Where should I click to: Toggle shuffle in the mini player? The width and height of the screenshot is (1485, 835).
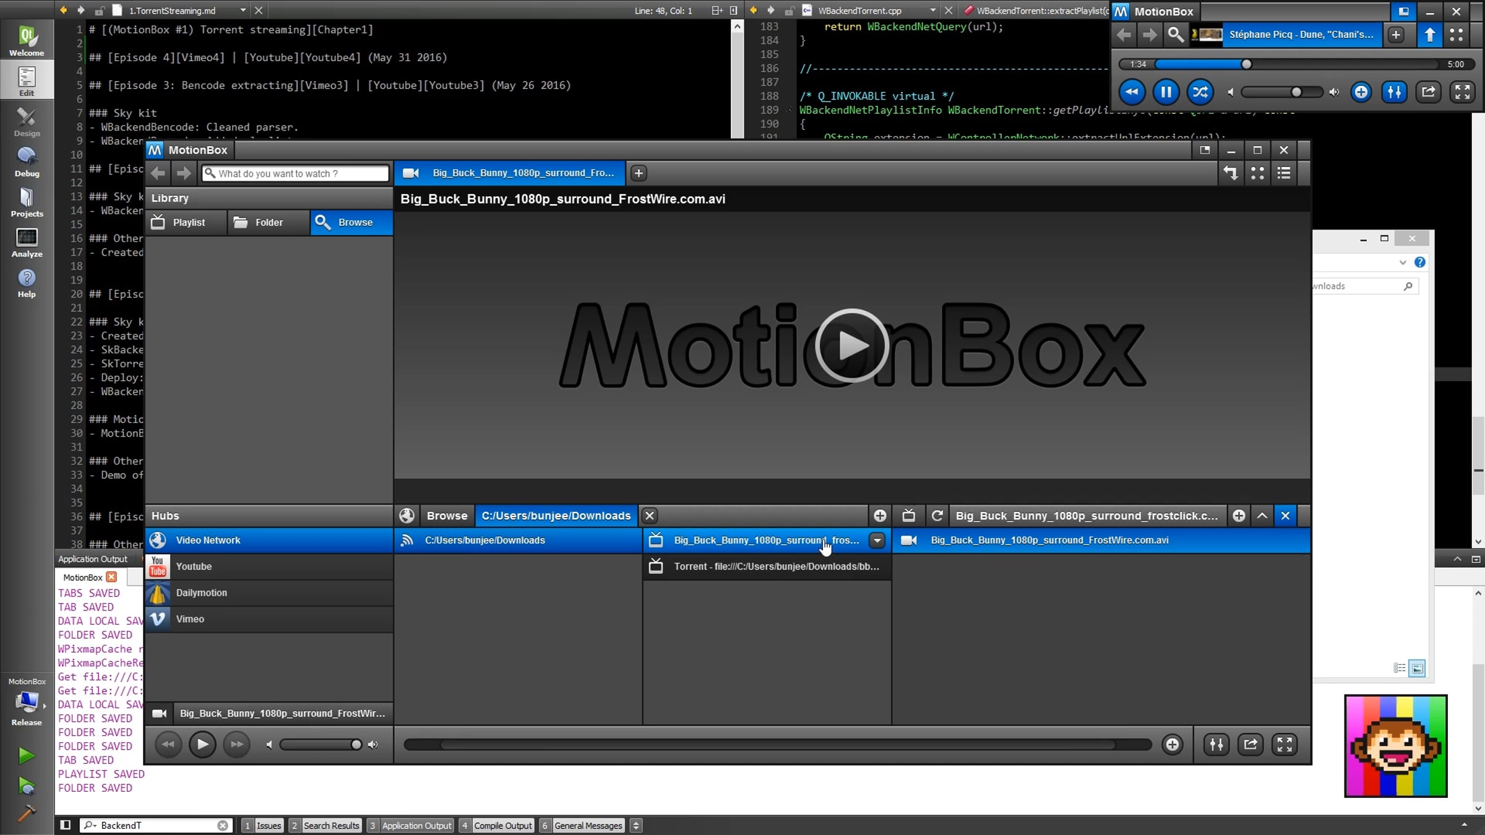tap(1200, 92)
